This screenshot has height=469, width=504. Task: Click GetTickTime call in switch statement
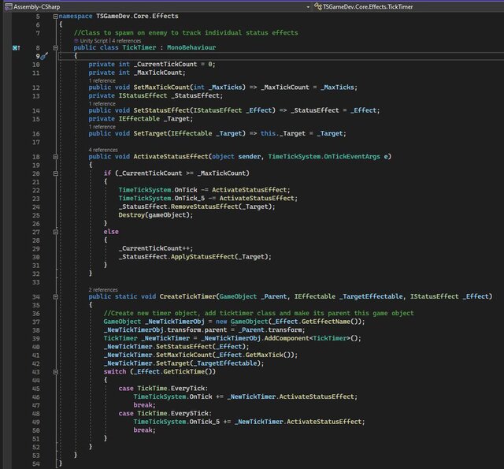point(189,372)
